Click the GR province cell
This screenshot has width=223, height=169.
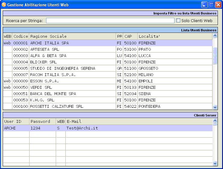pos(119,68)
